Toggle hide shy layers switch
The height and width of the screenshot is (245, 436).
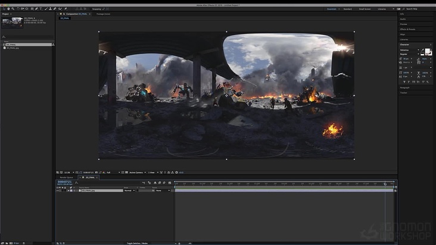(x=155, y=183)
